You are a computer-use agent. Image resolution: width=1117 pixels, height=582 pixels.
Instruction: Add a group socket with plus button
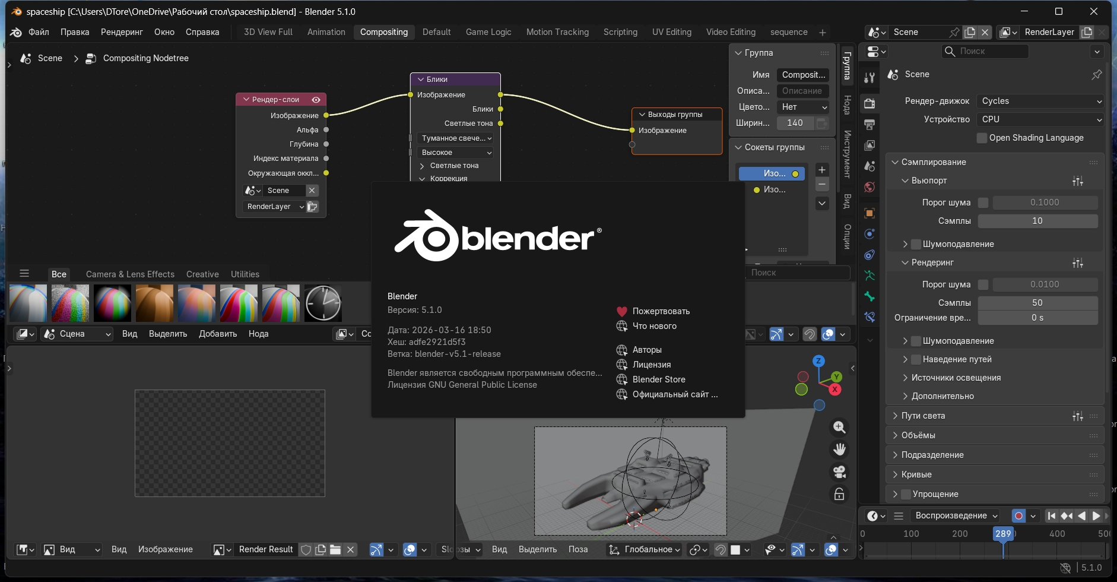tap(822, 170)
